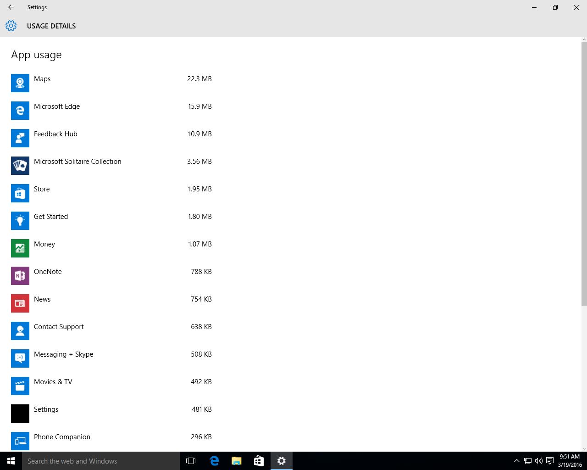Click the Search the web and Windows box

click(101, 461)
